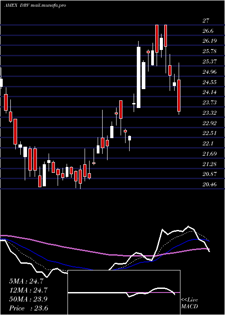
Task: Click the price label 23.73
Action: 209,103
